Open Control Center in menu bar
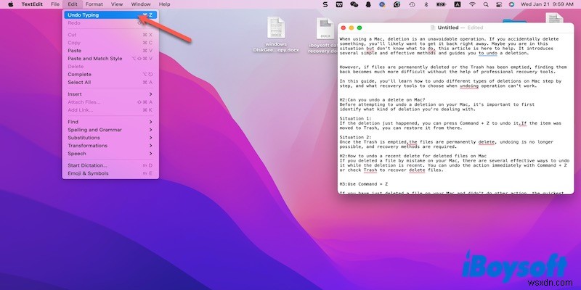This screenshot has width=581, height=290. pyautogui.click(x=499, y=4)
